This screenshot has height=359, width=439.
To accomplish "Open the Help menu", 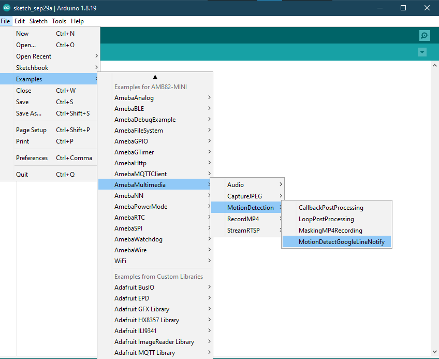I will (x=77, y=21).
